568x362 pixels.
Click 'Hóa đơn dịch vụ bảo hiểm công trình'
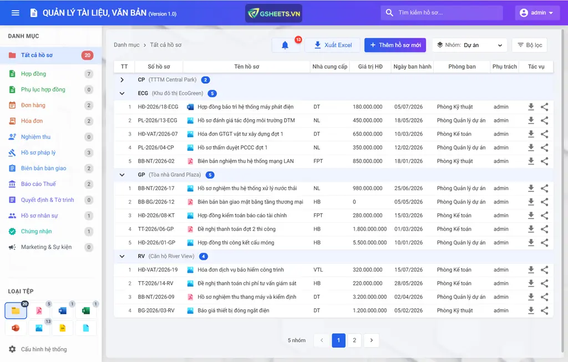pos(241,269)
